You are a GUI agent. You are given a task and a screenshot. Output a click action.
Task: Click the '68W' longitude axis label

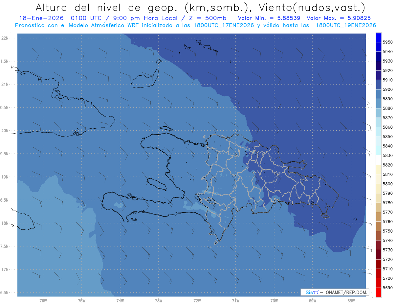tap(351, 301)
